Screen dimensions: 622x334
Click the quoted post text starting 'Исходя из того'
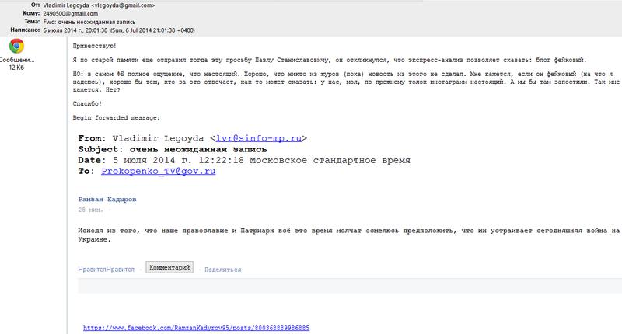click(342, 230)
